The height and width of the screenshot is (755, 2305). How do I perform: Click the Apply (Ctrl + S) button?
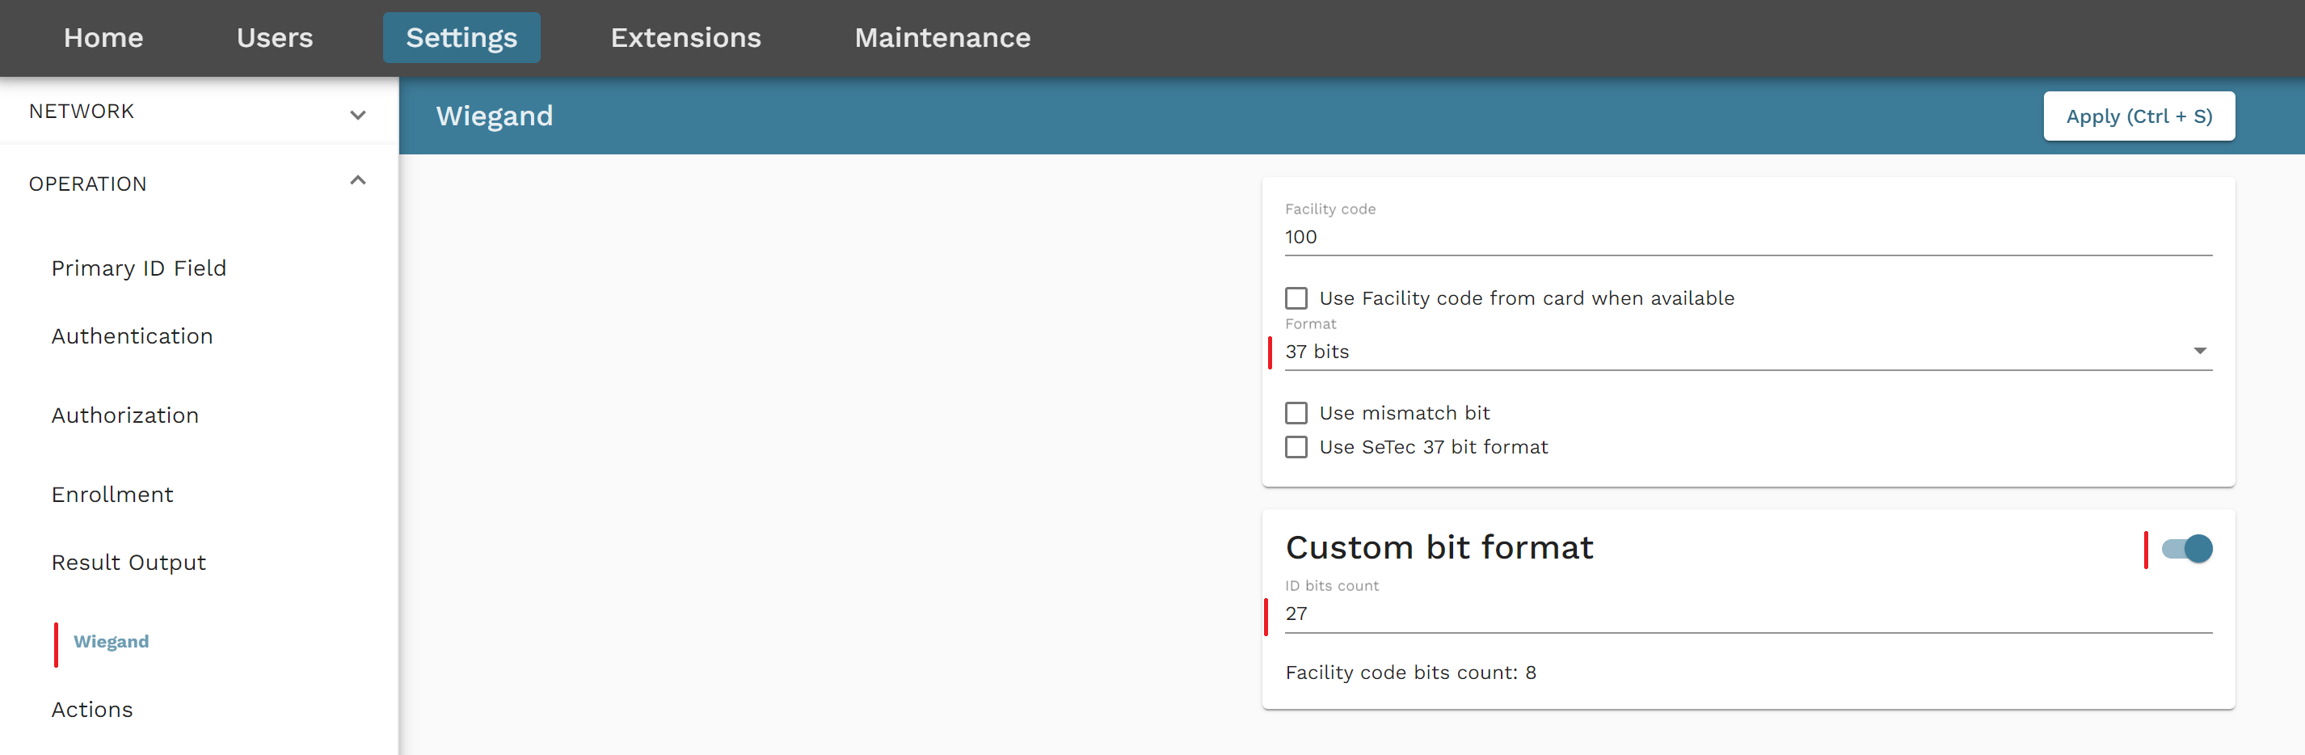click(2139, 116)
